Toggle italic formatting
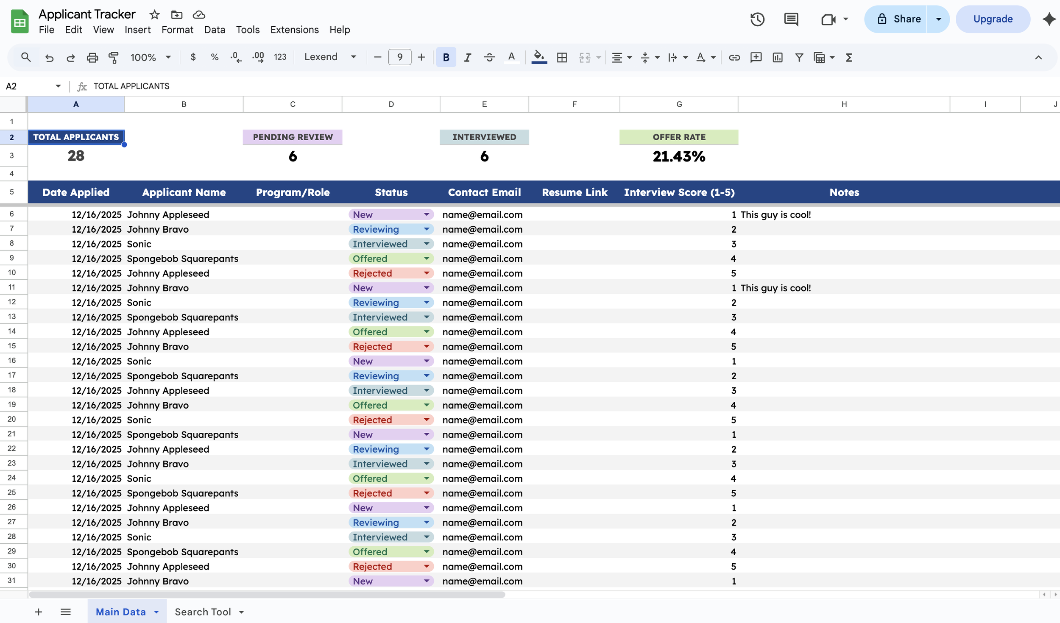The image size is (1060, 623). click(x=467, y=57)
